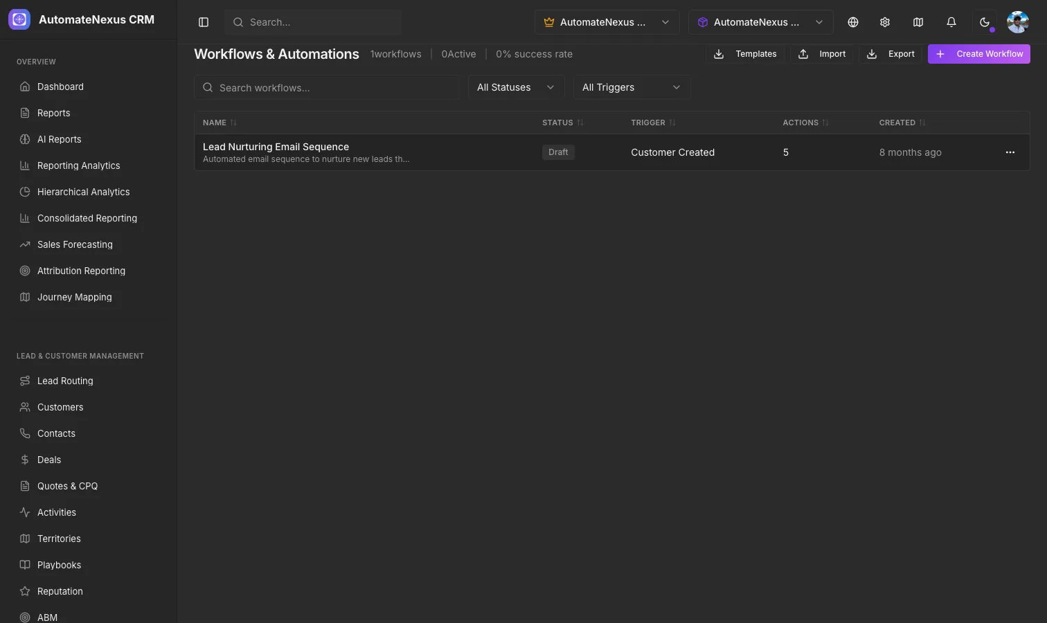Open row actions menu for Lead Nurturing
This screenshot has width=1047, height=623.
pyautogui.click(x=1010, y=152)
